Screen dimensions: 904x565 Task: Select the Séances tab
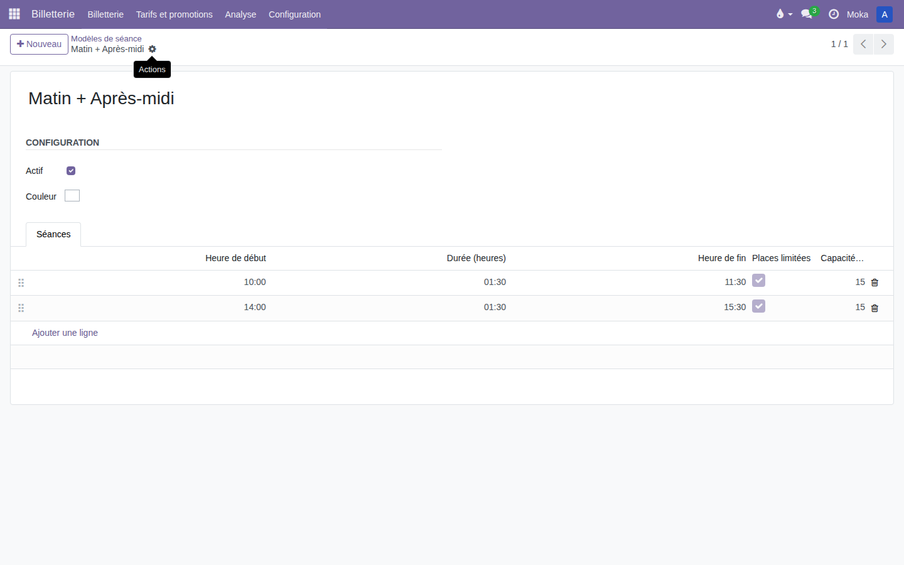pos(53,234)
